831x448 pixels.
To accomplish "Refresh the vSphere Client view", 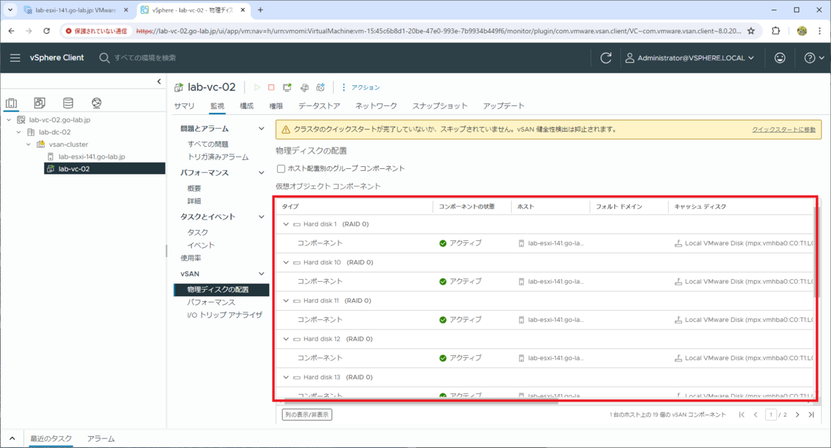I will tap(606, 58).
